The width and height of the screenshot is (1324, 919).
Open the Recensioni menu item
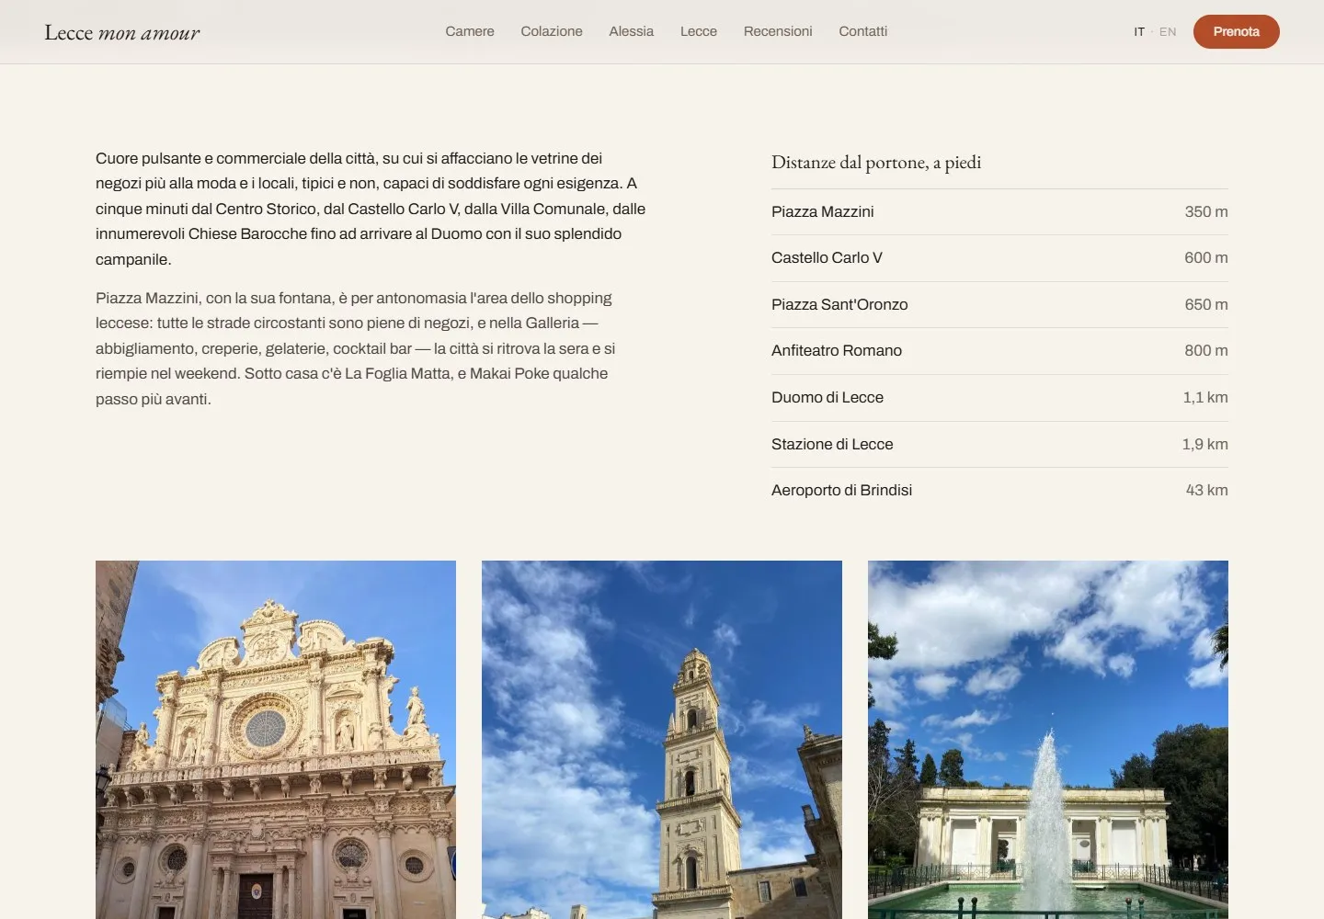(x=778, y=31)
